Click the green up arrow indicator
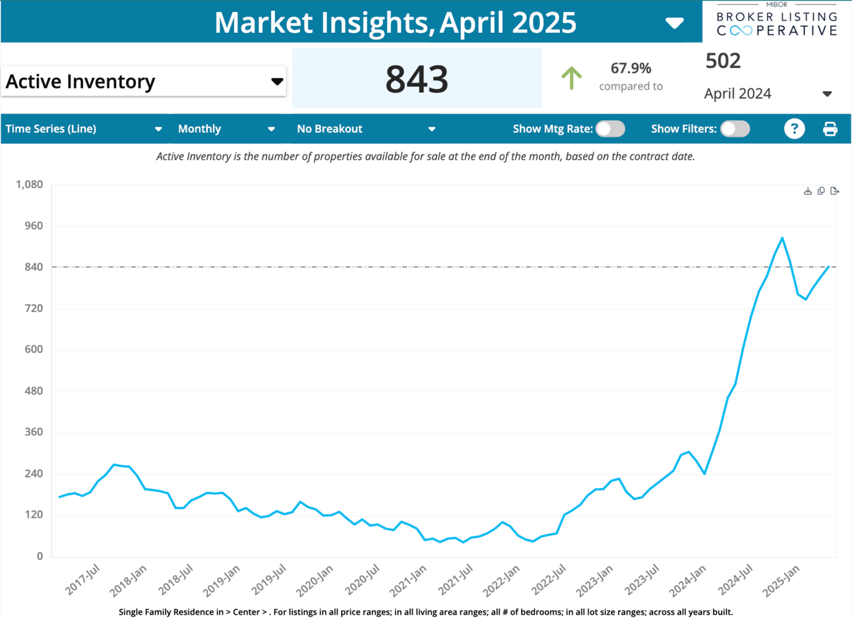The height and width of the screenshot is (618, 852). point(572,78)
